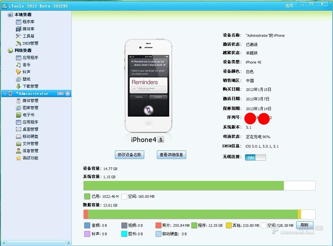Screen dimensions: 333x246
Task: Open the 选项 menu
Action: pos(289,6)
